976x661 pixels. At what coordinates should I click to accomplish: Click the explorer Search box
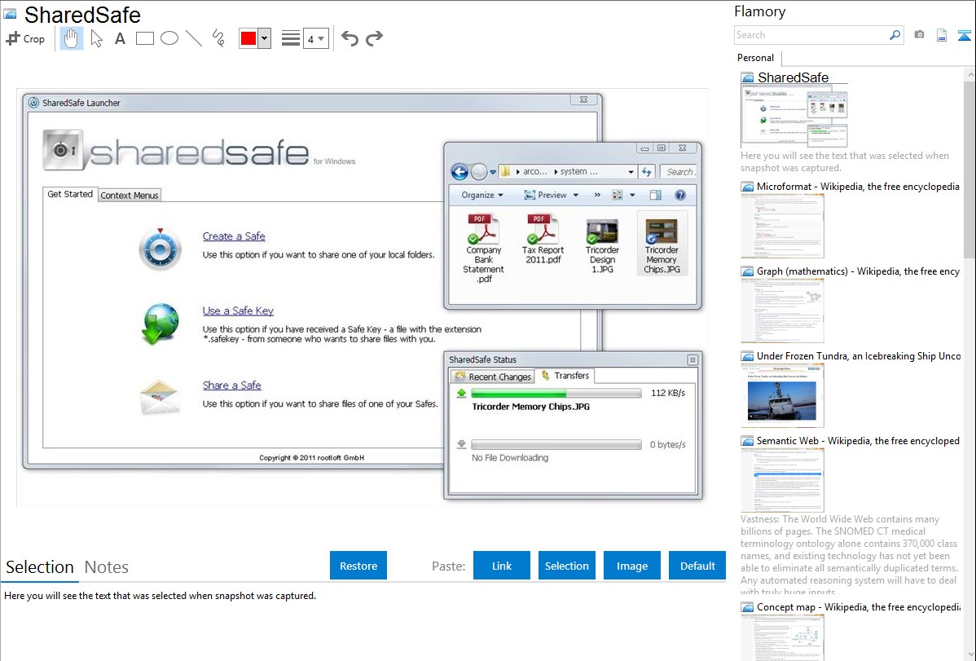(678, 172)
